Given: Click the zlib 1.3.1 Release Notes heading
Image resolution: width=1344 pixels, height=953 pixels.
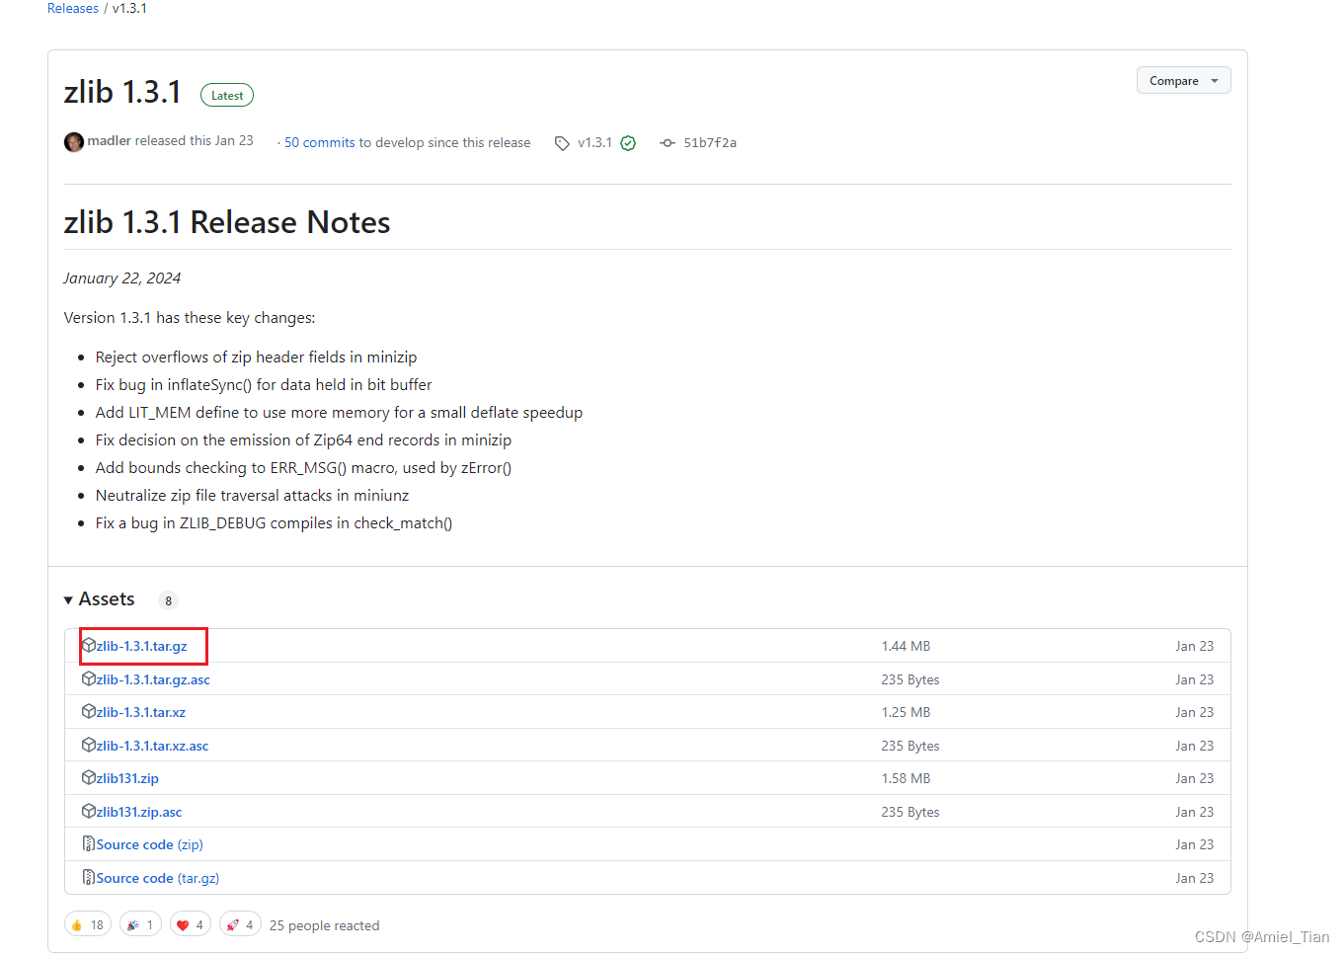Looking at the screenshot, I should 227,222.
